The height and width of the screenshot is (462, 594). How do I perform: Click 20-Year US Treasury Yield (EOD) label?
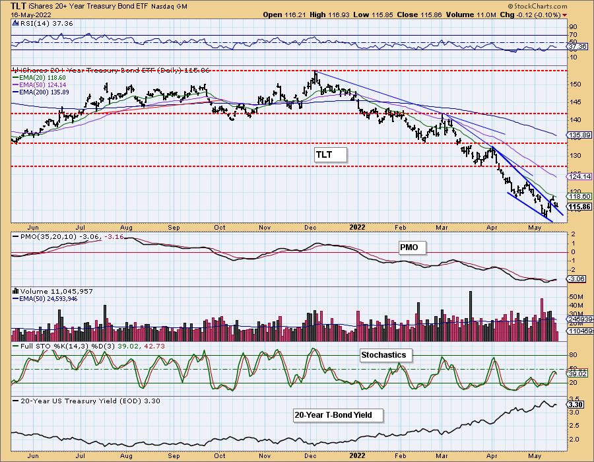click(86, 401)
